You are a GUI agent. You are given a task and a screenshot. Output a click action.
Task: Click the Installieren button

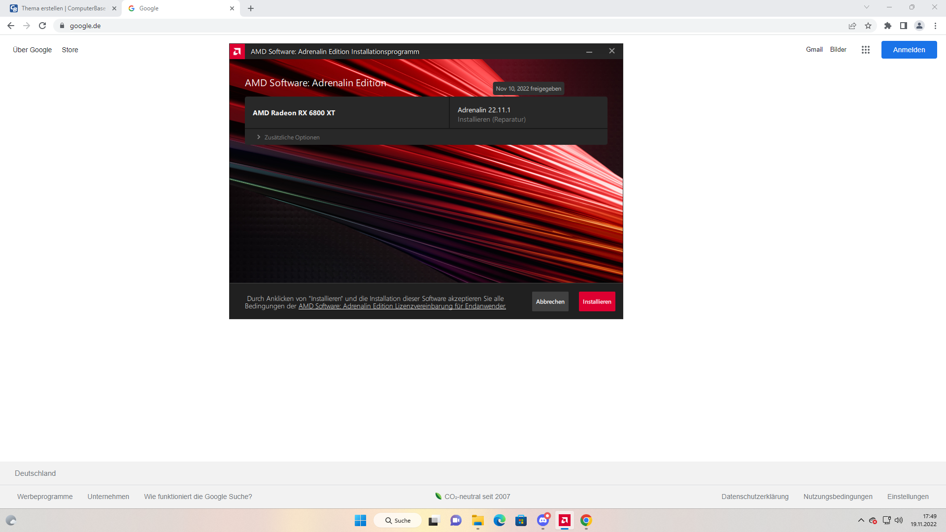597,301
